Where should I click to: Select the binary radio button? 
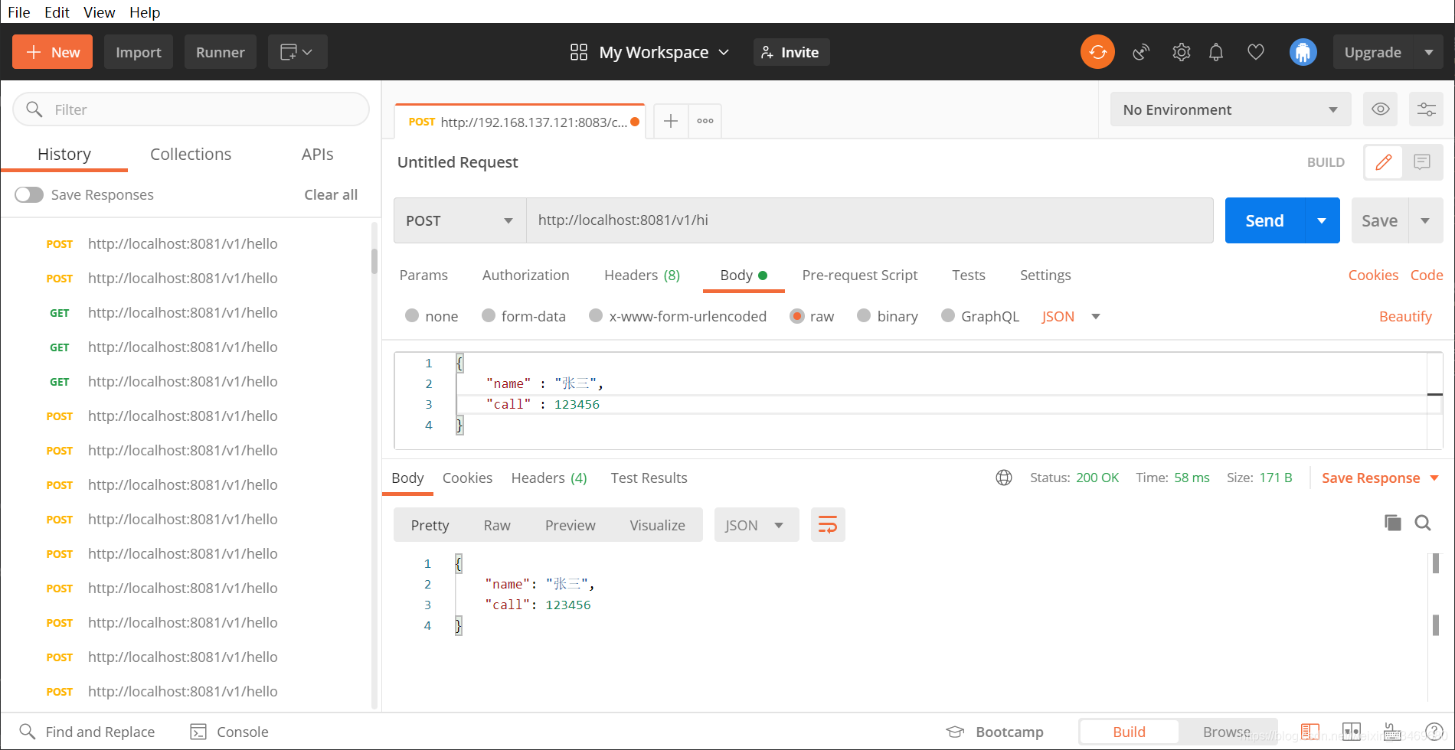click(864, 315)
